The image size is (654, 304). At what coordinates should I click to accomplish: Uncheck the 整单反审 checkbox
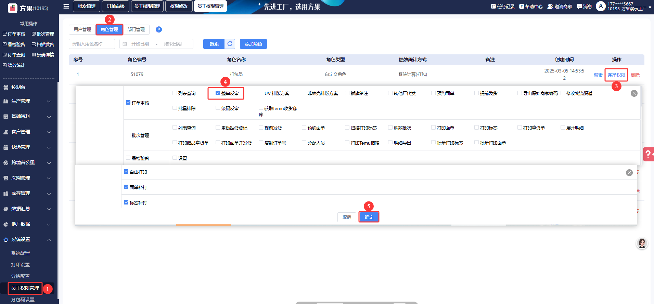[x=218, y=93]
